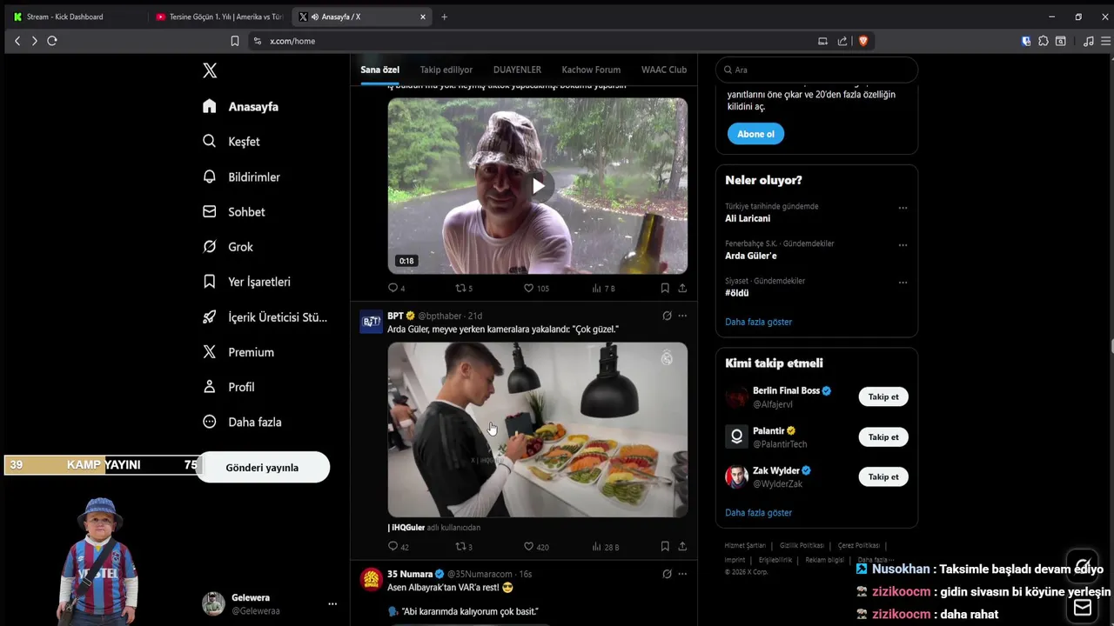Switch to DUAYENLER tab
This screenshot has height=626, width=1114.
pyautogui.click(x=517, y=70)
